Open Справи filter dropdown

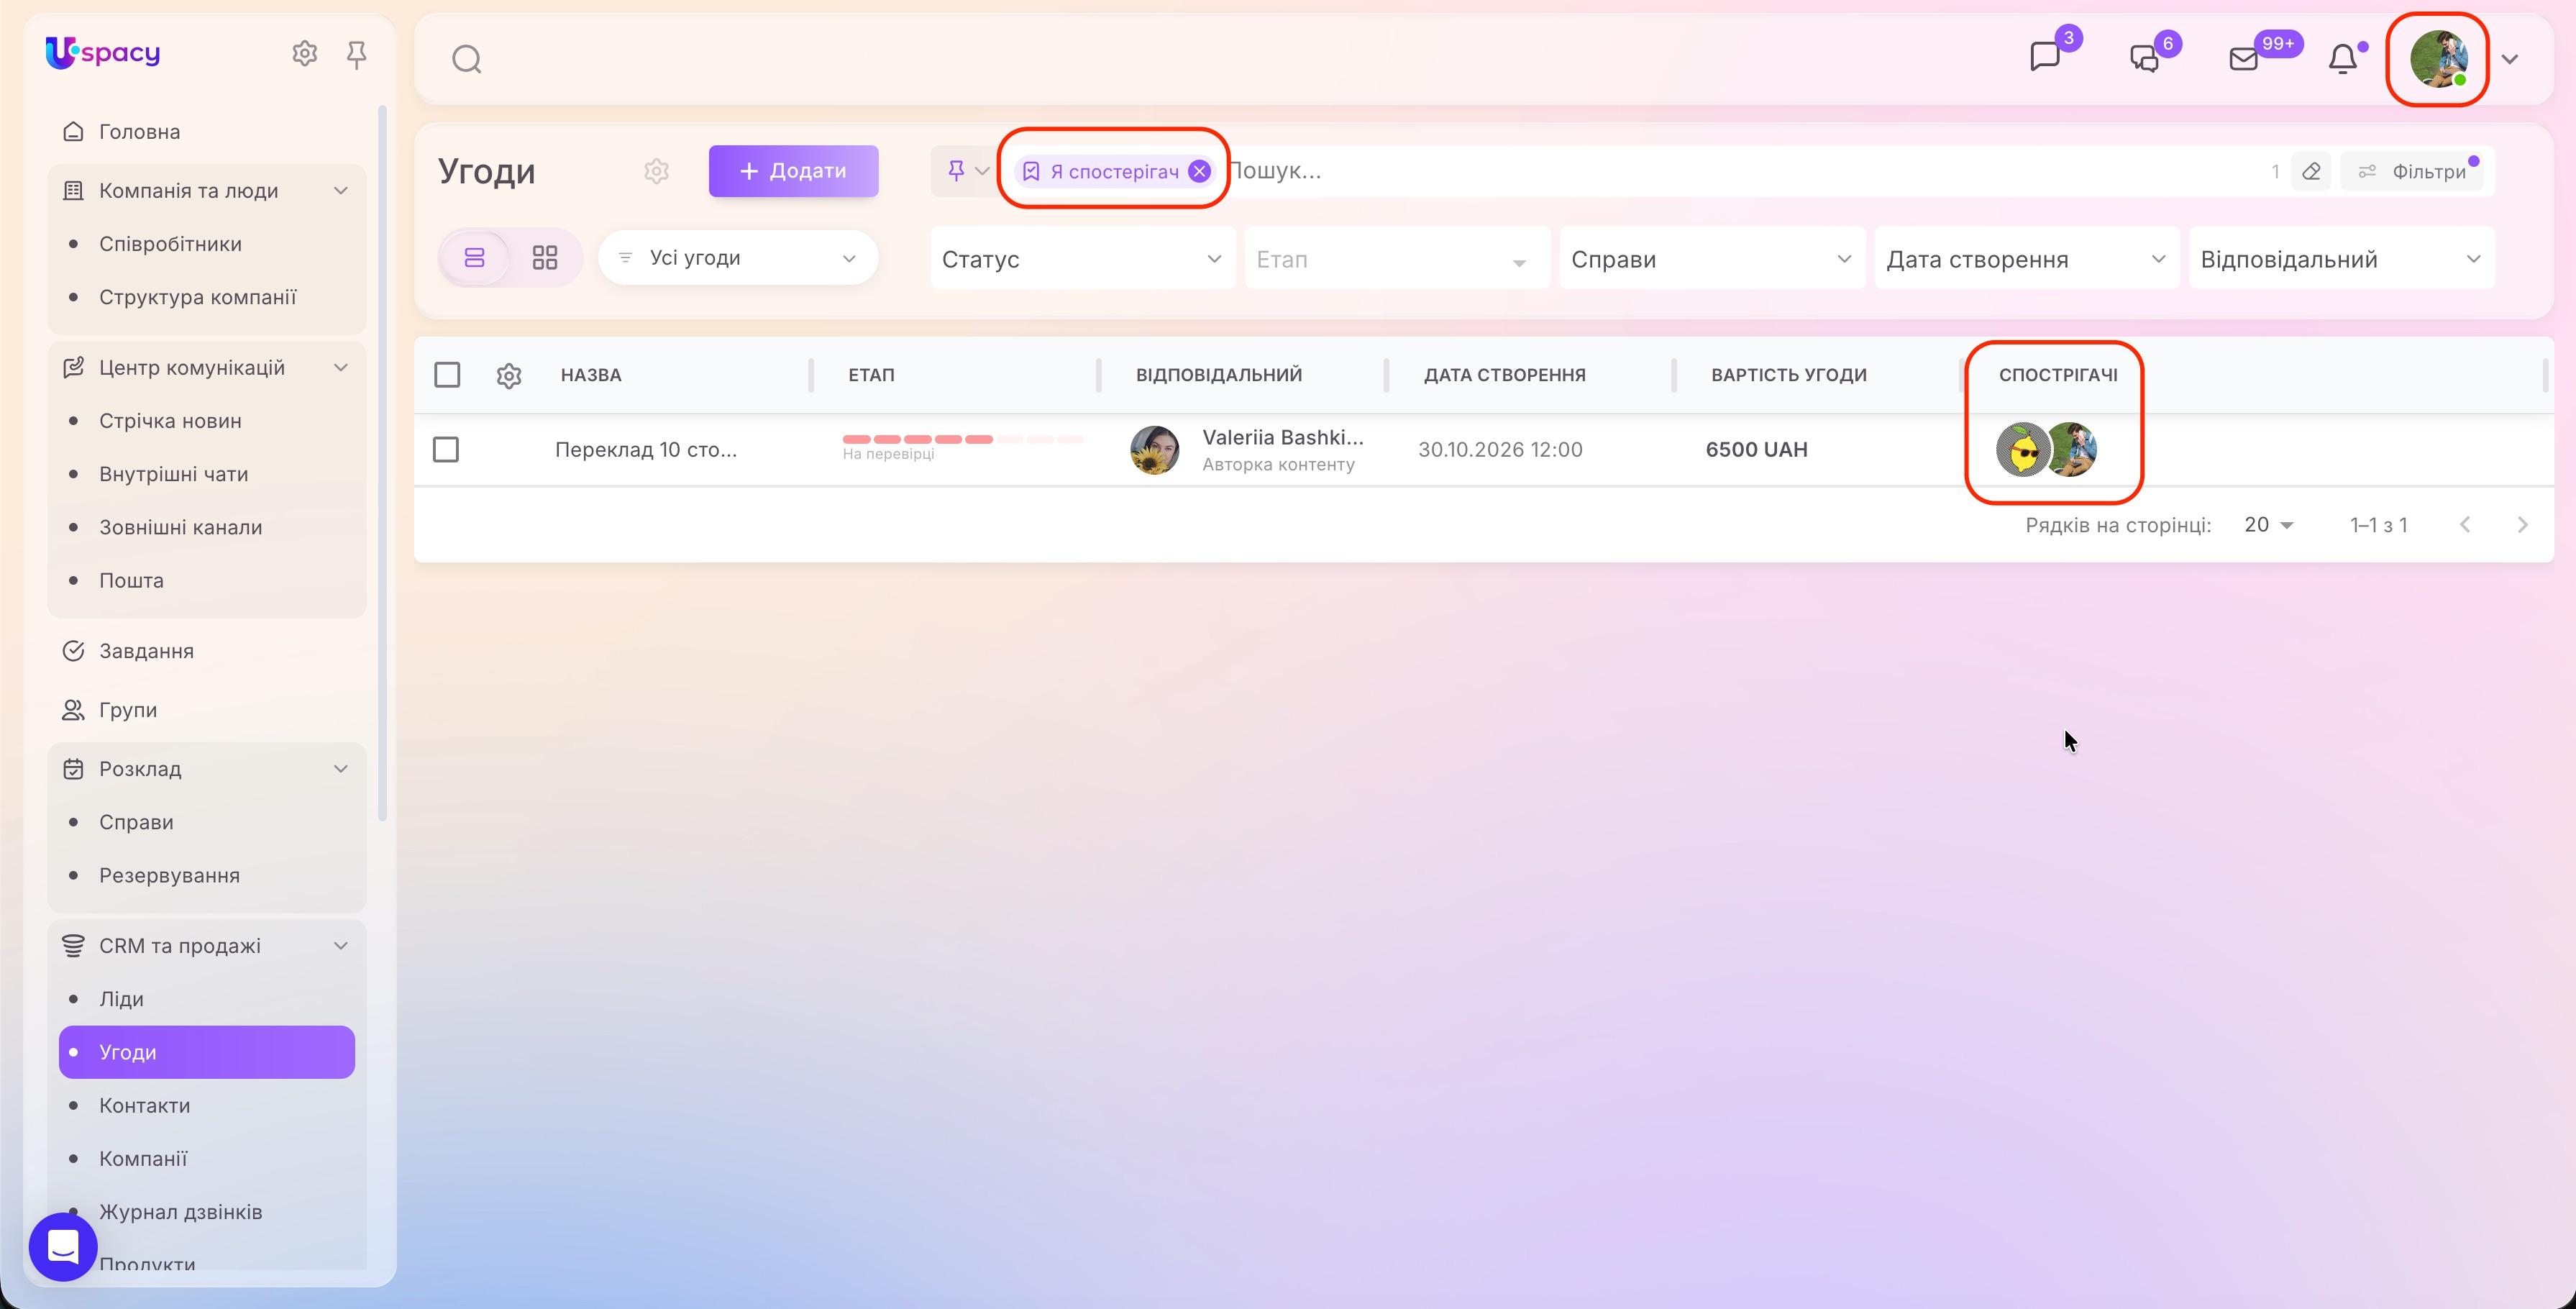(1711, 259)
